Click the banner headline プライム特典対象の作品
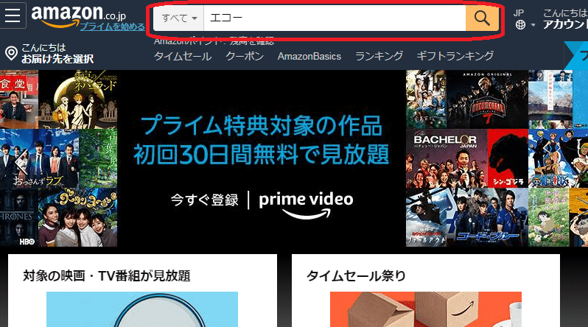Viewport: 588px width, 327px height. pos(262,126)
